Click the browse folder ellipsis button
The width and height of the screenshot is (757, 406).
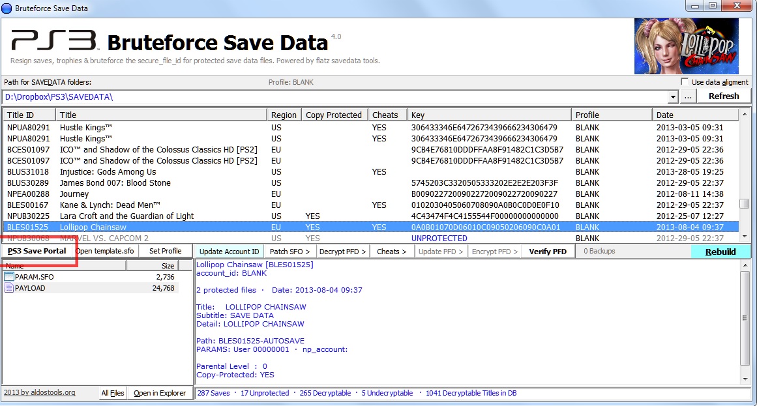[x=688, y=96]
